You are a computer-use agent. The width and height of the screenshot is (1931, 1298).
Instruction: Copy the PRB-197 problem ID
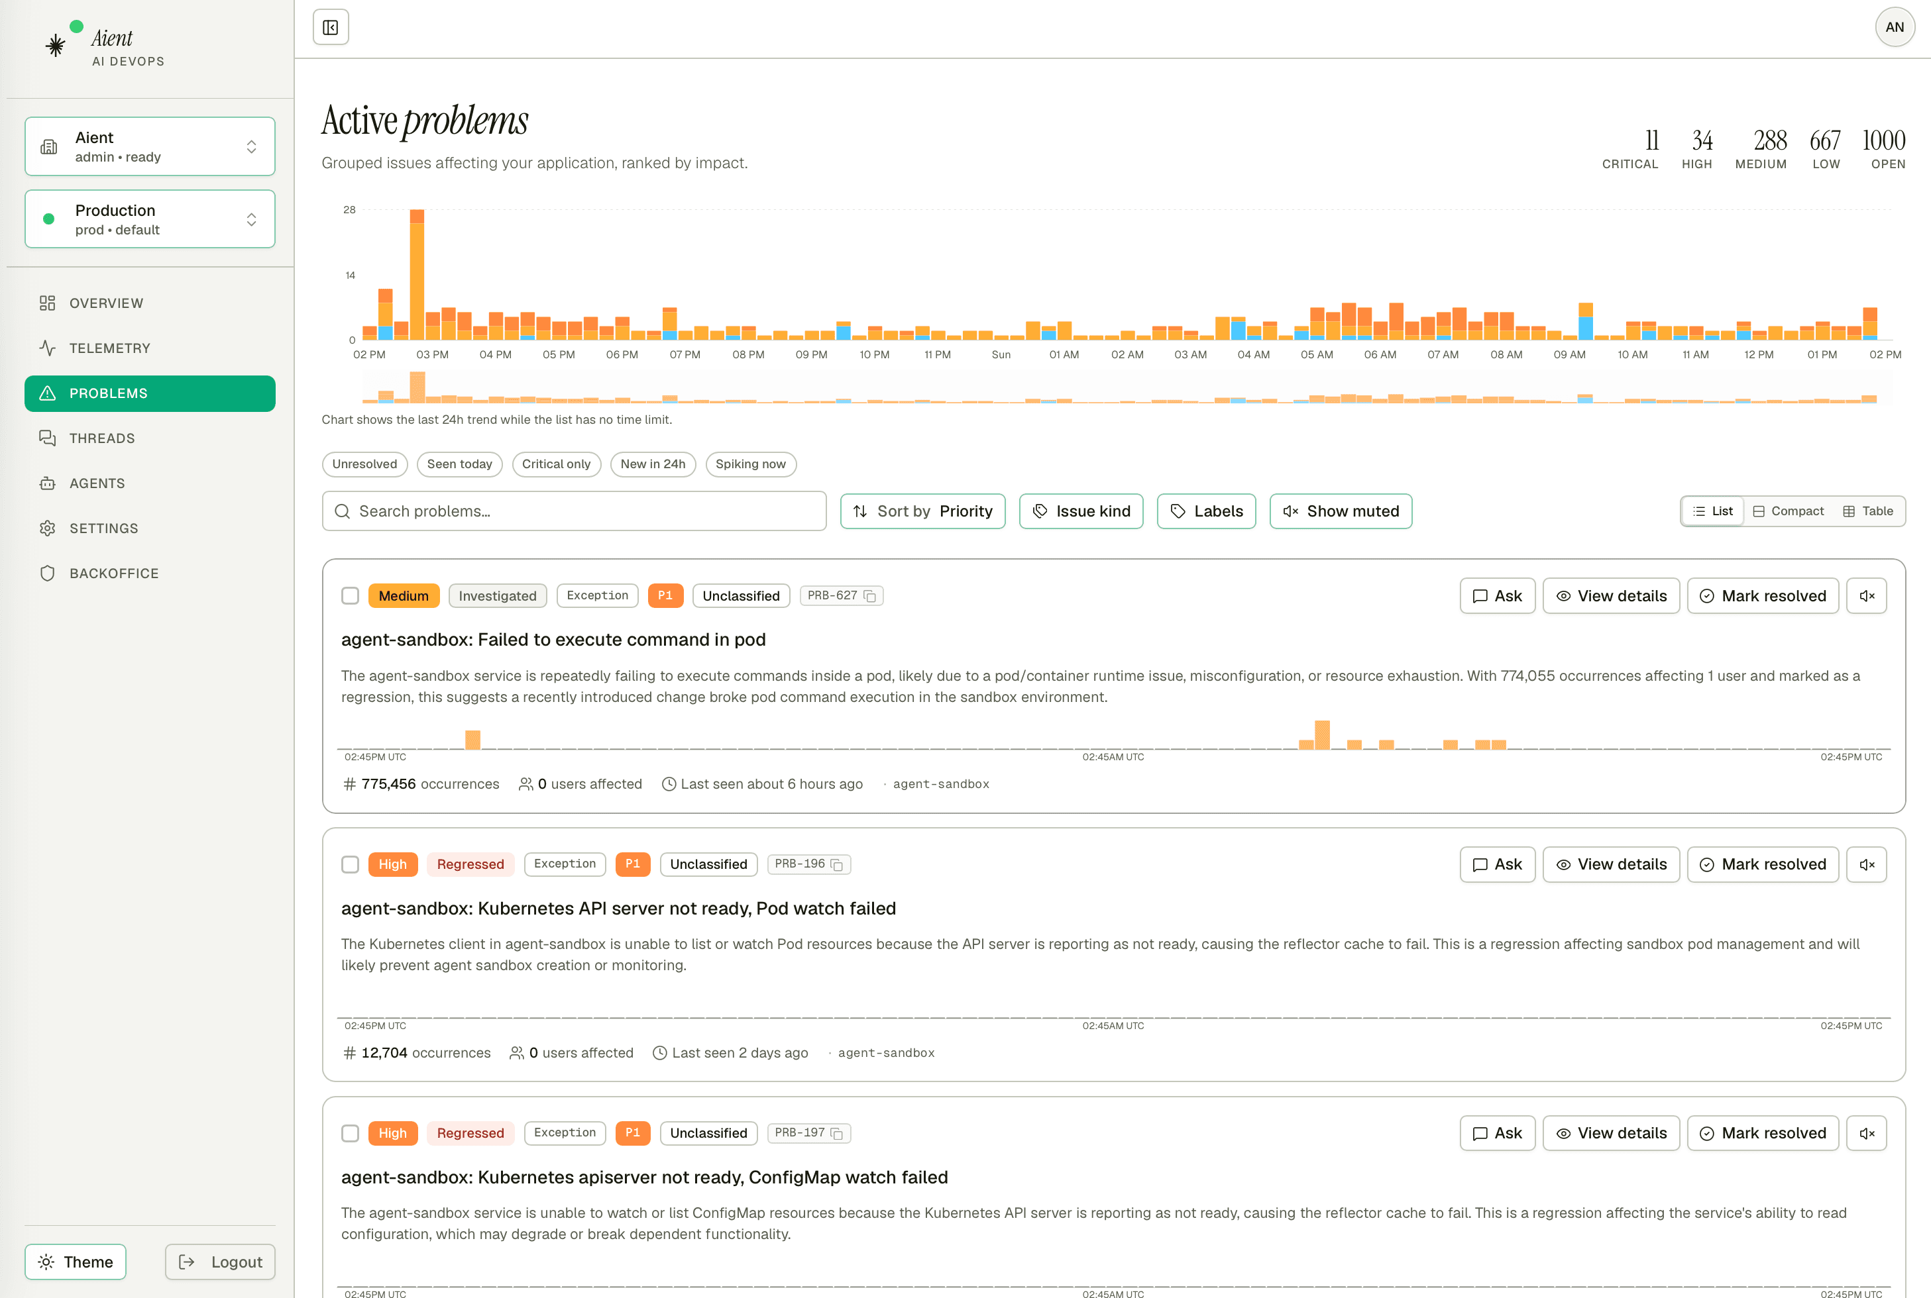pyautogui.click(x=837, y=1133)
